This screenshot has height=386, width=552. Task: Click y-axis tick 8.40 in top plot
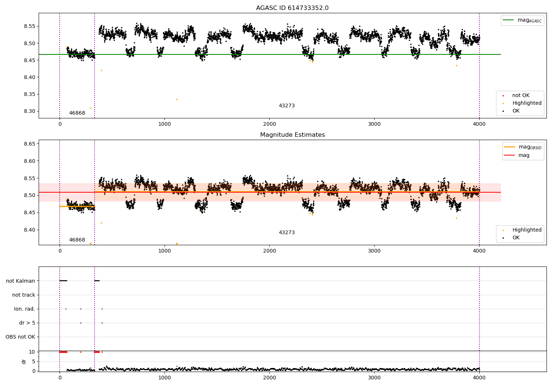tap(29, 78)
